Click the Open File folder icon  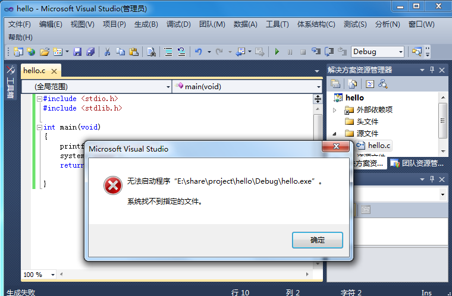tap(45, 52)
